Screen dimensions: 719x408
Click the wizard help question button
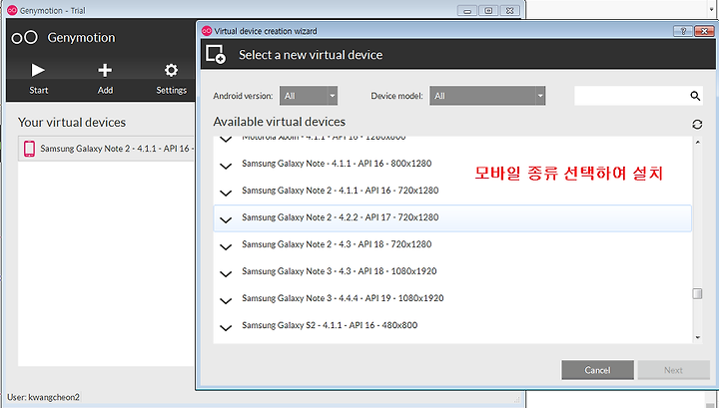click(x=683, y=31)
